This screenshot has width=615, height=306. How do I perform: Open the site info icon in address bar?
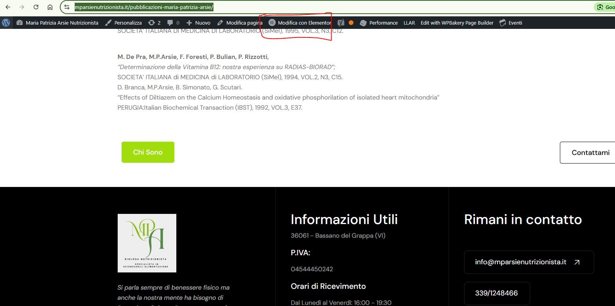[67, 7]
